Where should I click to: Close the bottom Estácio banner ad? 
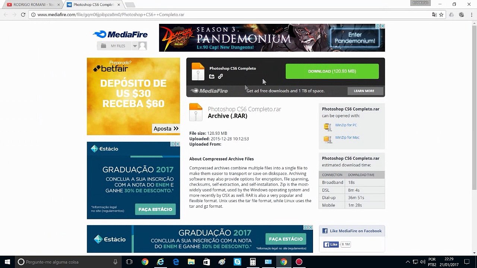310,227
